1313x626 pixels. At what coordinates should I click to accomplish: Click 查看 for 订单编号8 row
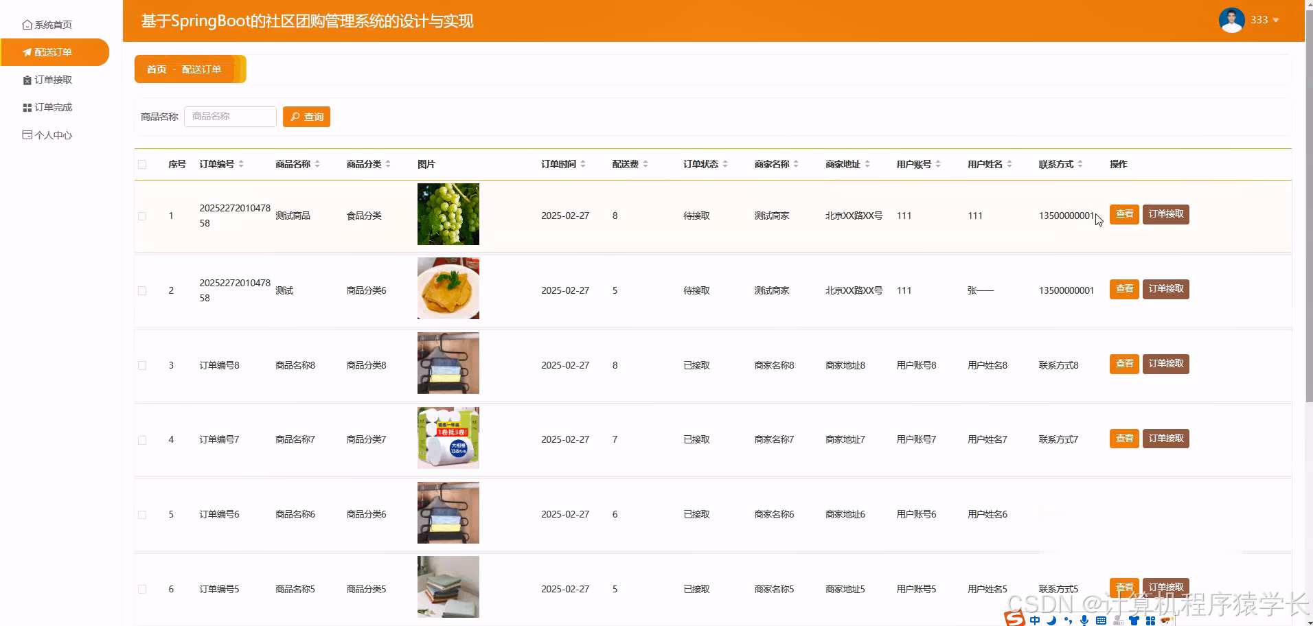click(1124, 364)
